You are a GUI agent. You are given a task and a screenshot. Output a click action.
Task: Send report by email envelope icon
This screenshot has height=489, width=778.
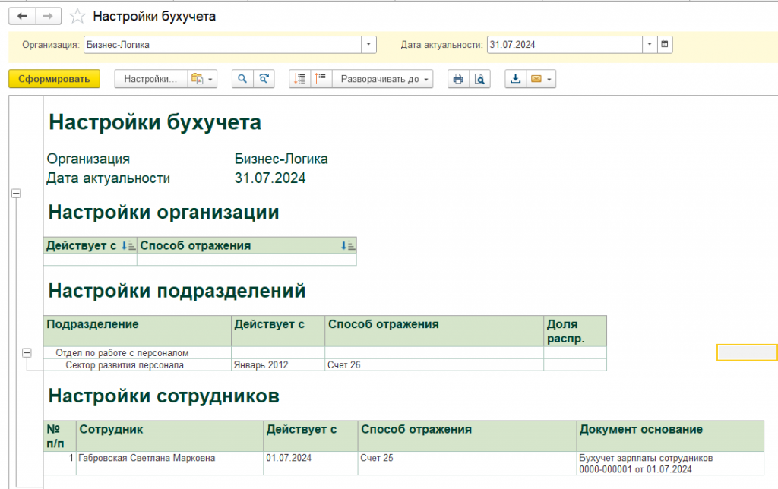536,79
